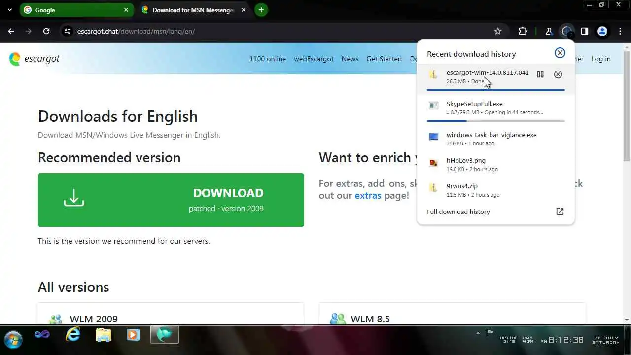Pause the escargot-wlm download
This screenshot has width=631, height=355.
click(540, 74)
